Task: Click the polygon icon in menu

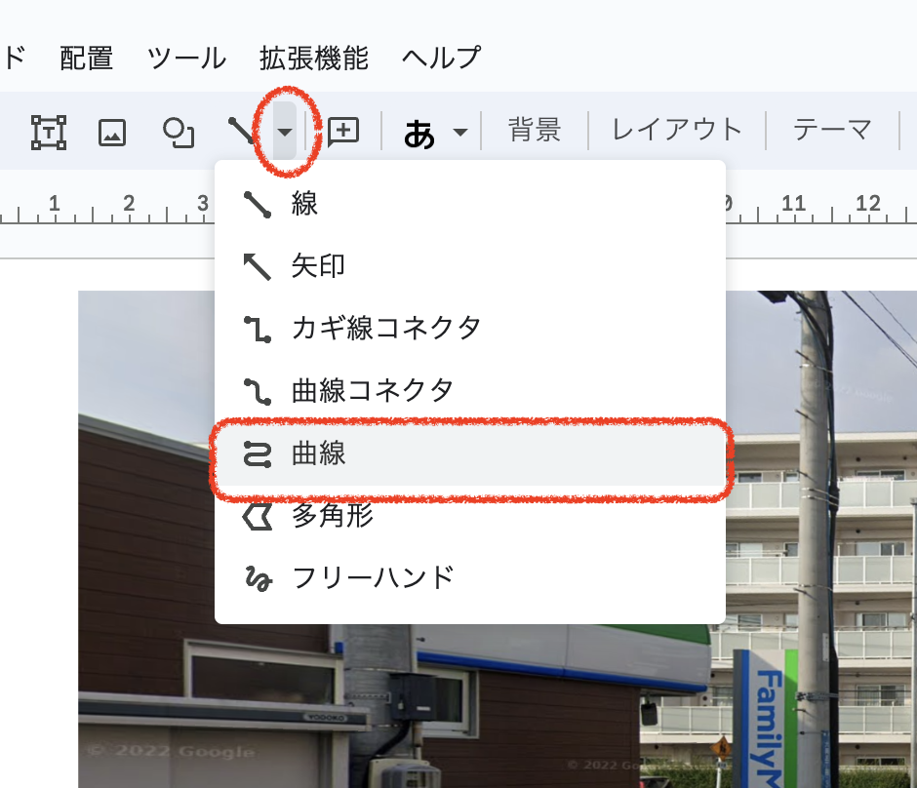Action: tap(258, 516)
